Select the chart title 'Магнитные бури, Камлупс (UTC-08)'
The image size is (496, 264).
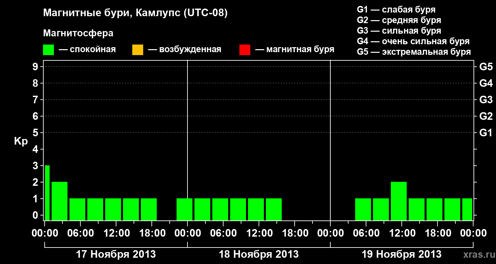coord(136,13)
